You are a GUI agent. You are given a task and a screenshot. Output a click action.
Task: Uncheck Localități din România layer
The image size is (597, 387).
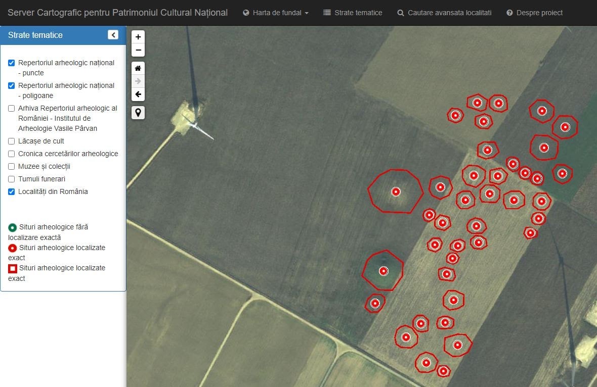[12, 191]
